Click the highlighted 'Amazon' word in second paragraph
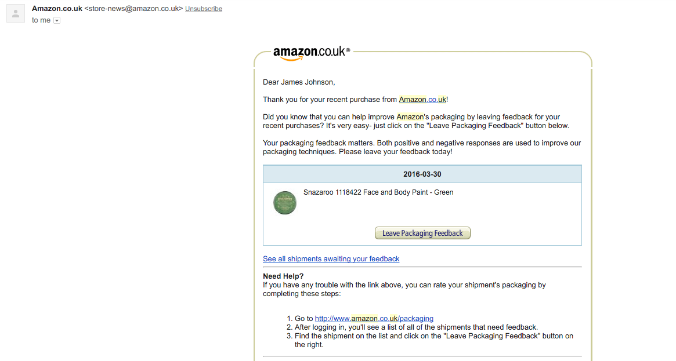This screenshot has height=361, width=676. pos(410,116)
